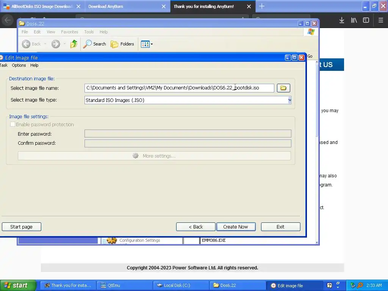Click Search in the Dos6.22 explorer toolbar
This screenshot has width=388, height=291.
pos(94,44)
